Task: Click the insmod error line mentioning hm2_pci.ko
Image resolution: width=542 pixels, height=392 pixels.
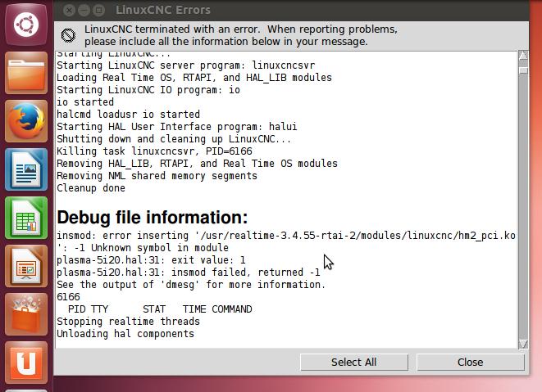Action: pos(286,236)
